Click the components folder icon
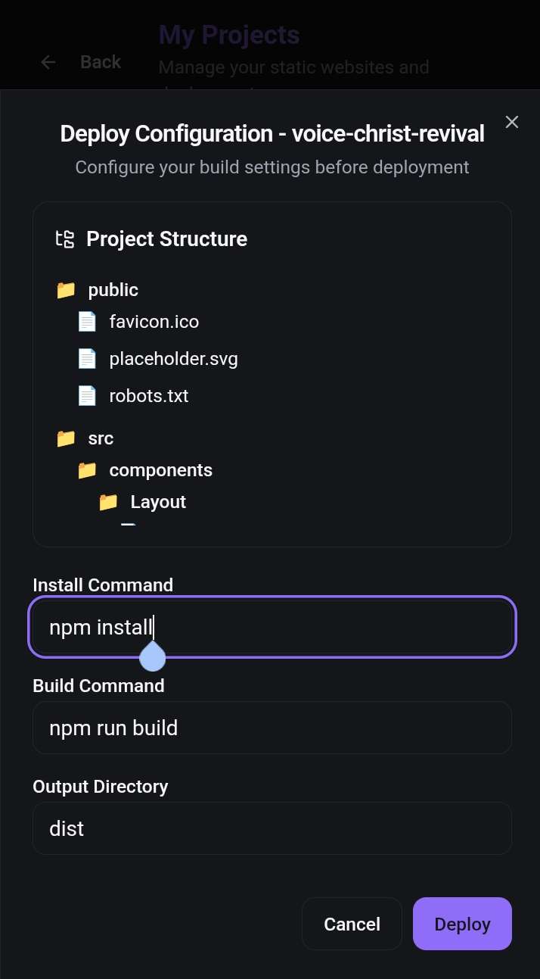This screenshot has height=979, width=540. point(87,470)
